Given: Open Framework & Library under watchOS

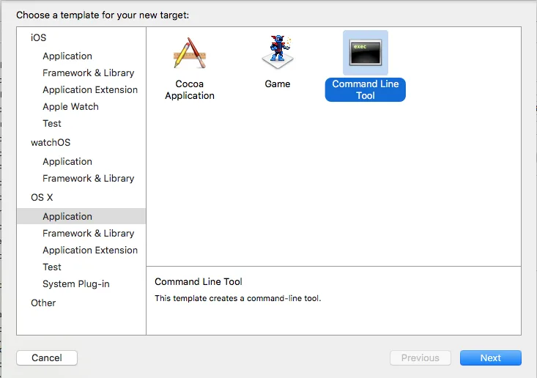Looking at the screenshot, I should coord(89,179).
